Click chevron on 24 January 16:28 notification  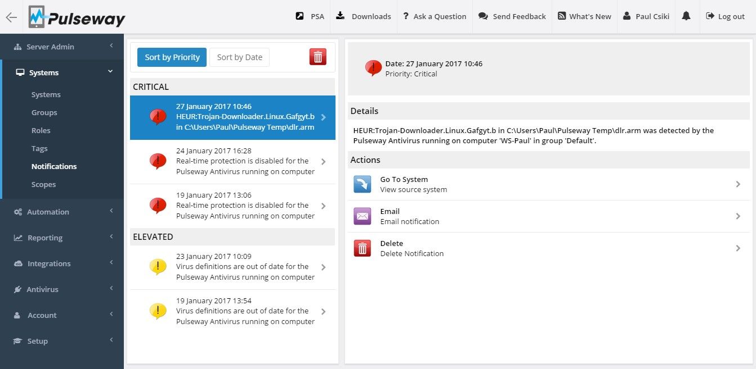(x=323, y=162)
